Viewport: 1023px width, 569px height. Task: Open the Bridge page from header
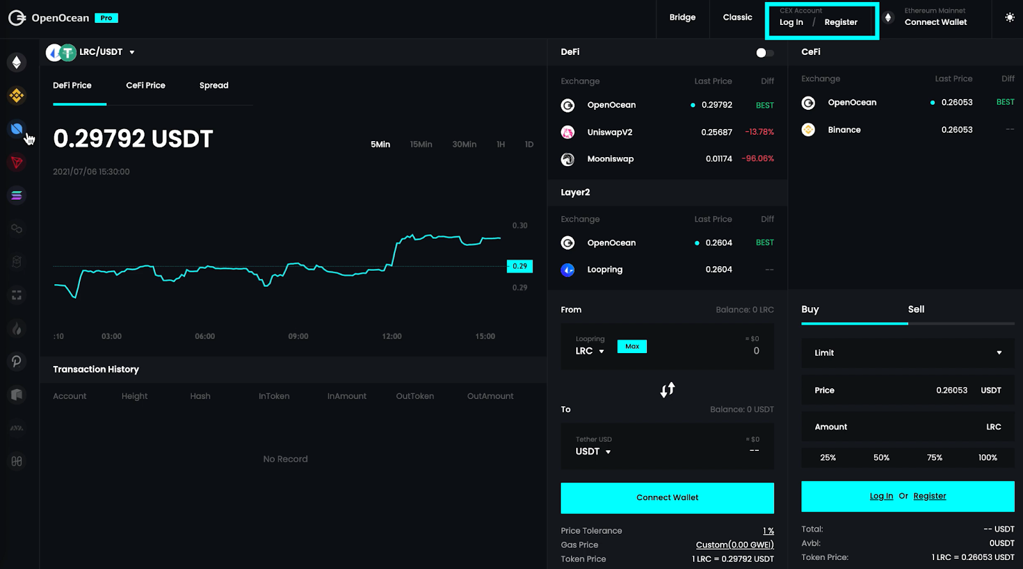pos(682,17)
